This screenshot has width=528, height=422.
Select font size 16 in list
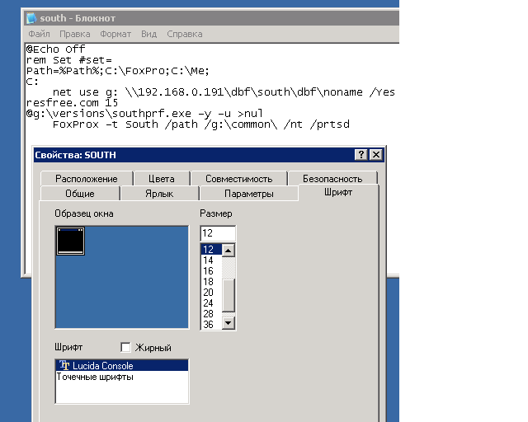click(x=208, y=270)
